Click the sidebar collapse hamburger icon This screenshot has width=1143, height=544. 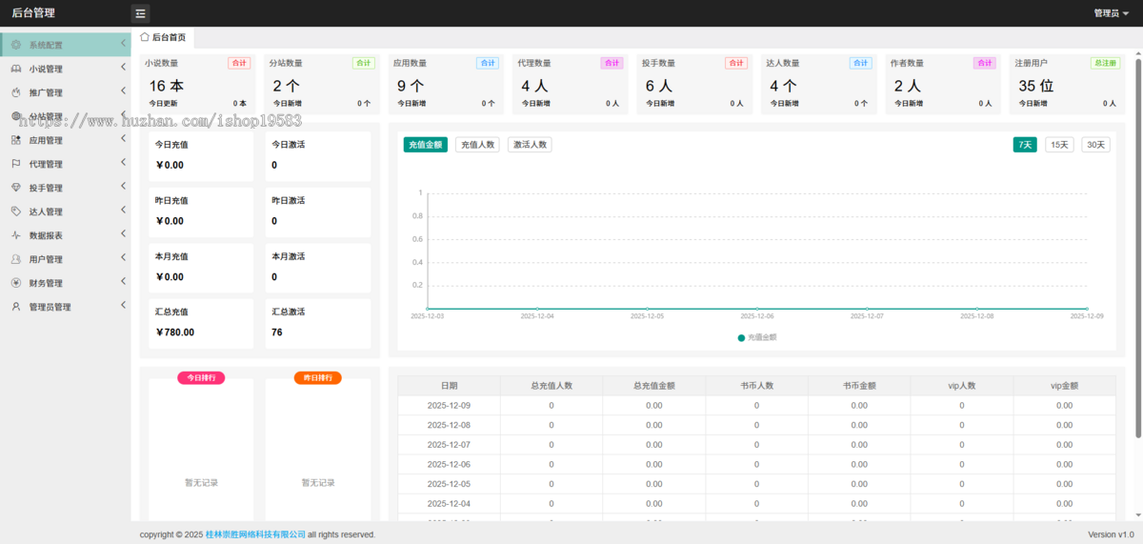[140, 13]
